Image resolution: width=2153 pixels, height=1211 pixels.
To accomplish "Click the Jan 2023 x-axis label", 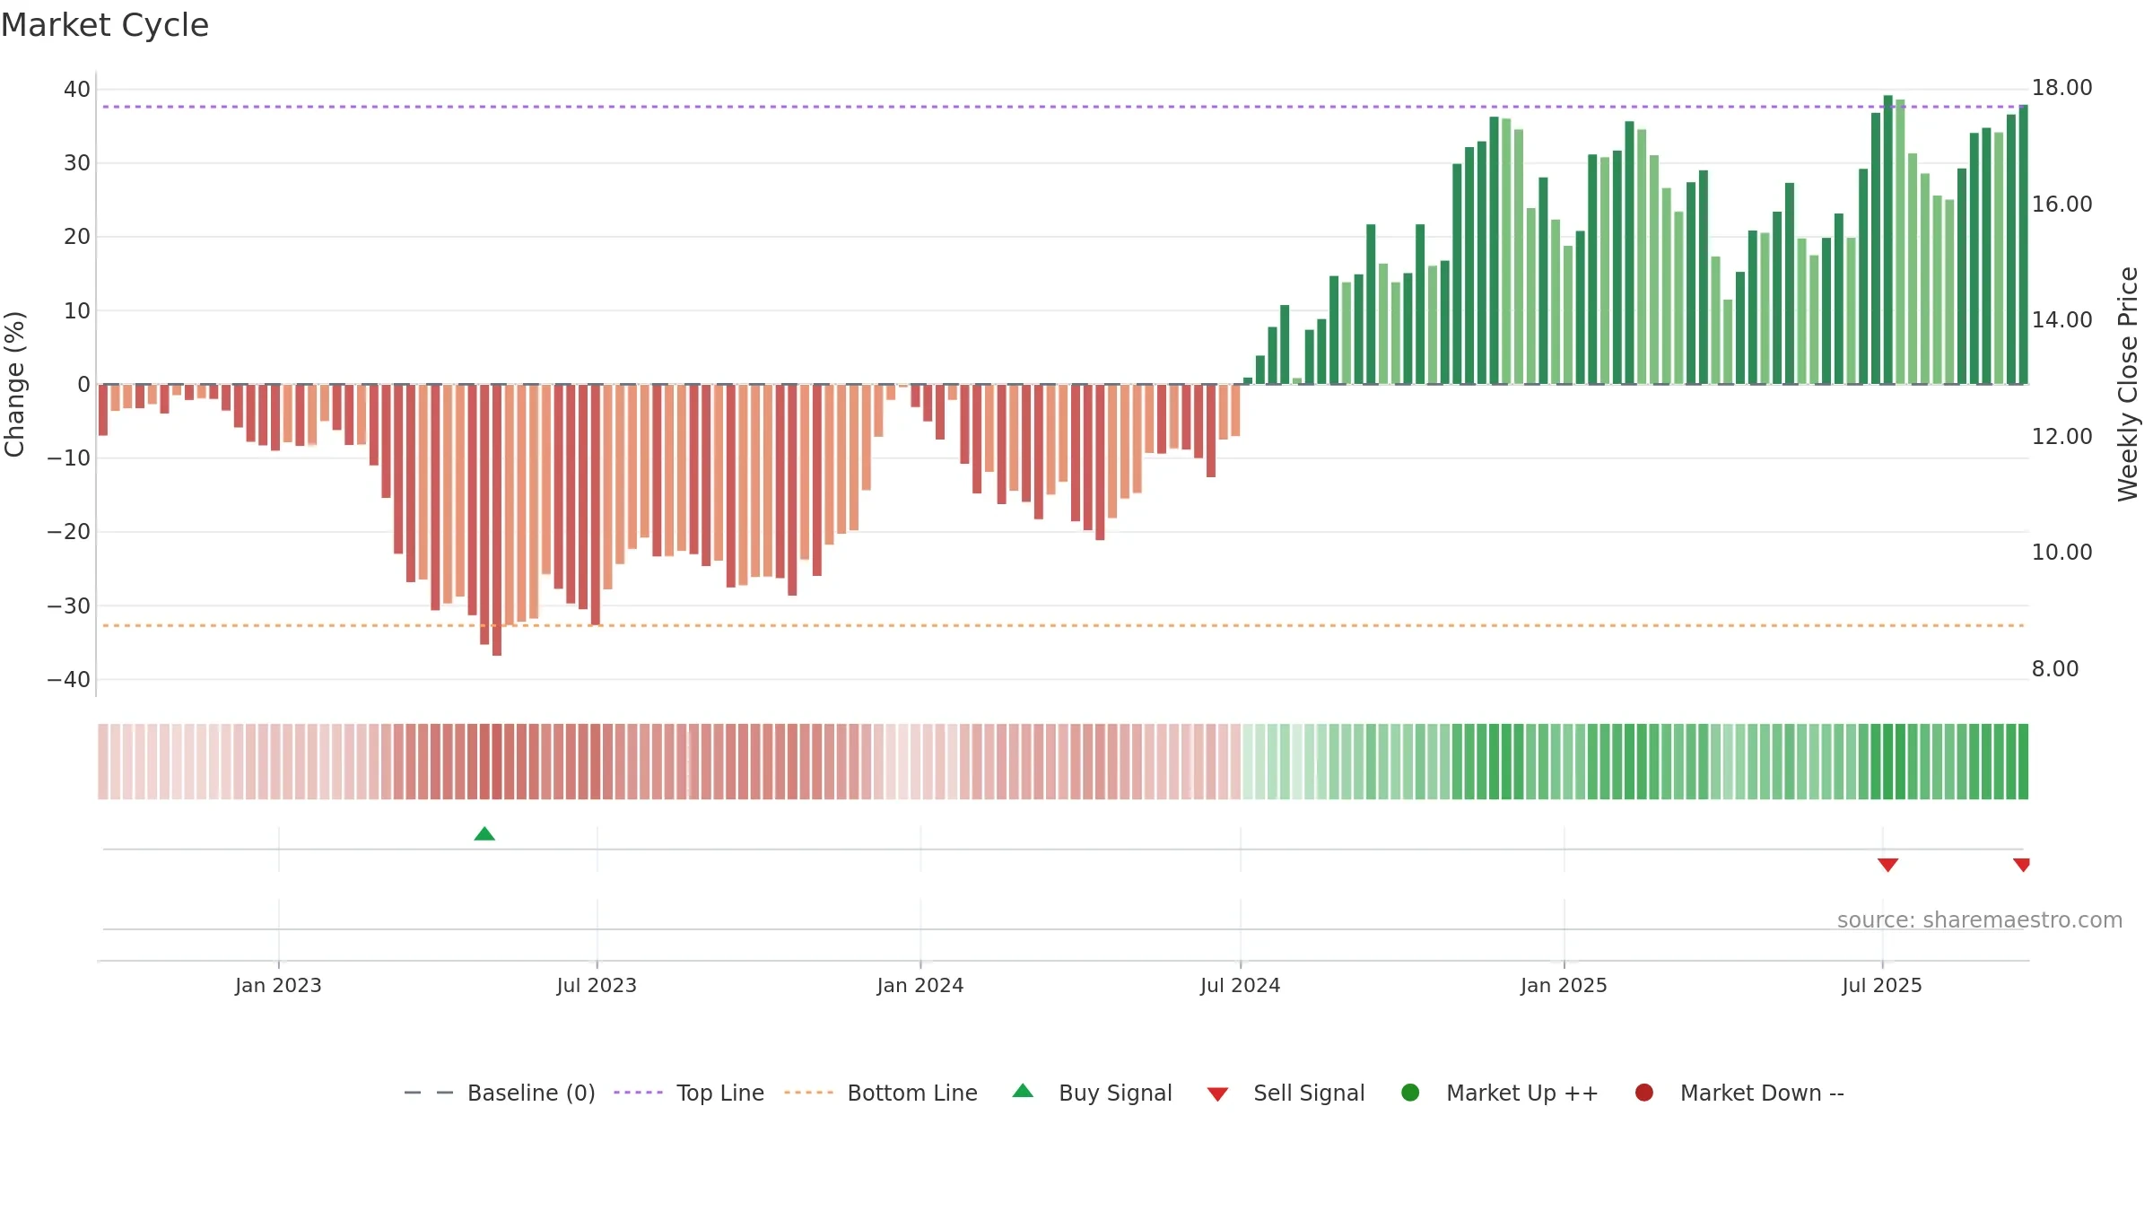I will point(278,985).
